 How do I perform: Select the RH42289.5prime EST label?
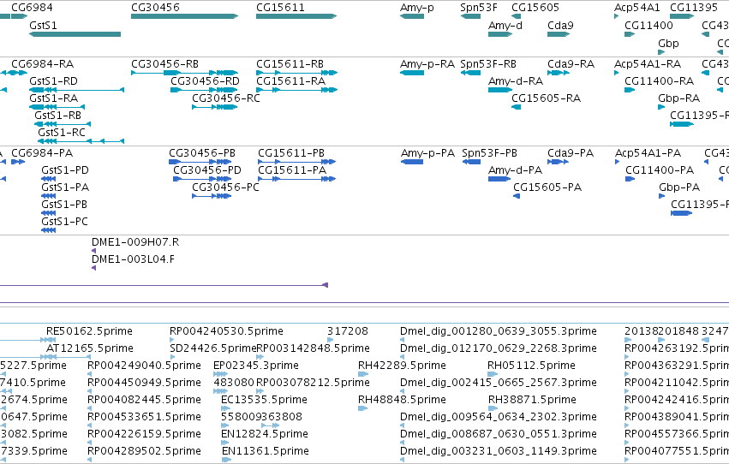point(402,366)
